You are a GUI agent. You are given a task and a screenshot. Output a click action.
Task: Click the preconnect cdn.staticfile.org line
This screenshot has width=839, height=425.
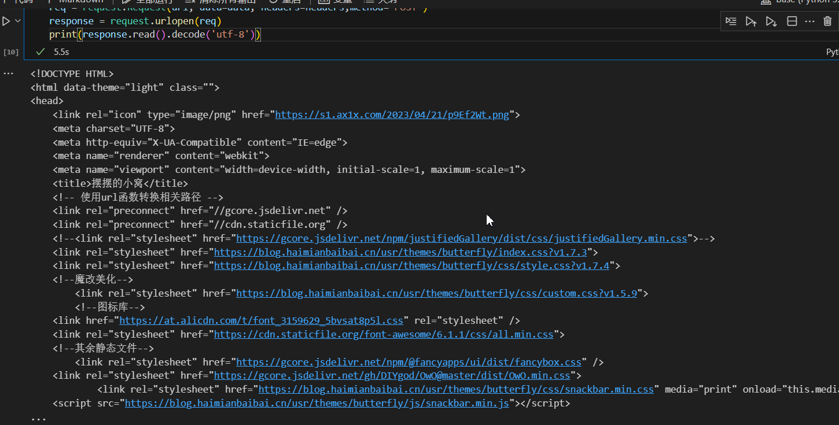200,224
